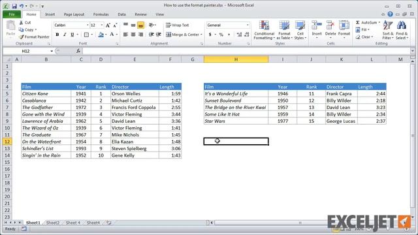418x235 pixels.
Task: Toggle Top Align vertical alignment
Action: 125,25
